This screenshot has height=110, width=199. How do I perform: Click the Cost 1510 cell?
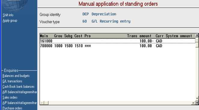(78, 46)
